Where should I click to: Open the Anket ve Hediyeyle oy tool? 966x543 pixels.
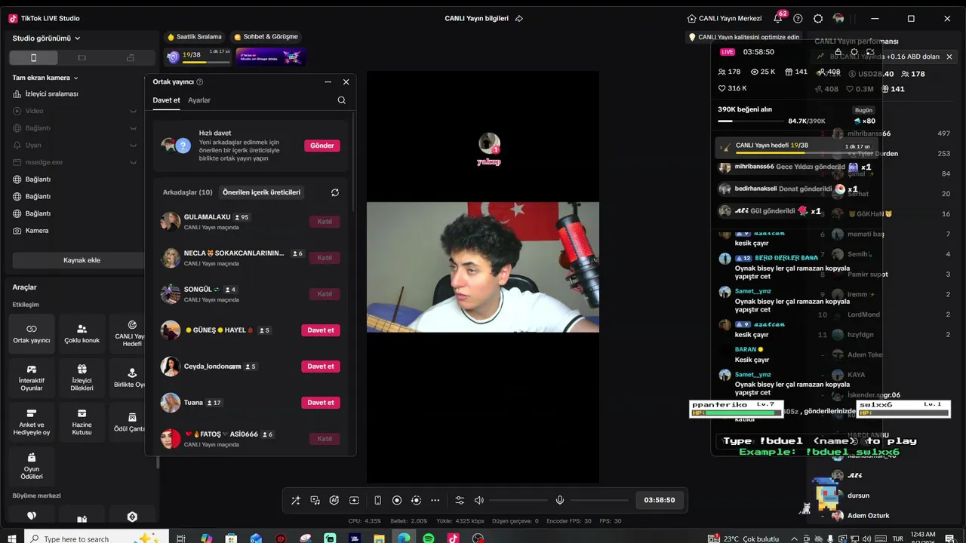(32, 422)
